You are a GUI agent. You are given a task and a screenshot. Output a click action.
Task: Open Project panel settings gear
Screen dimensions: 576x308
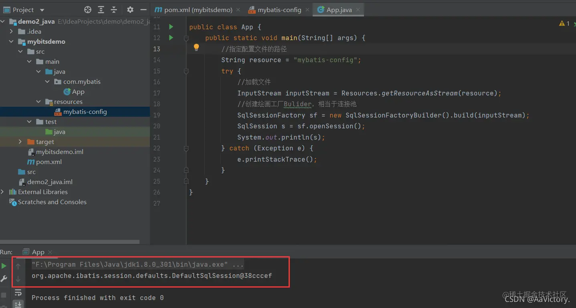click(x=130, y=10)
